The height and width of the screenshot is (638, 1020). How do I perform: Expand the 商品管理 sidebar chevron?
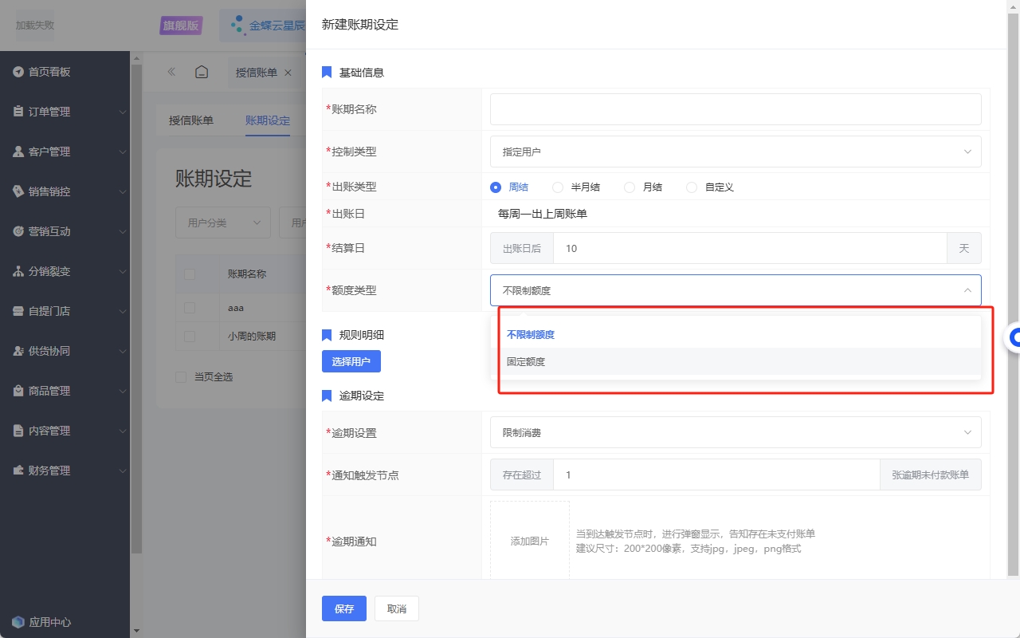click(123, 392)
